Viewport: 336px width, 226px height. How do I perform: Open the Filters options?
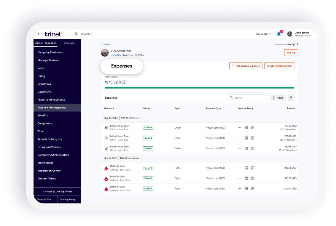(278, 97)
